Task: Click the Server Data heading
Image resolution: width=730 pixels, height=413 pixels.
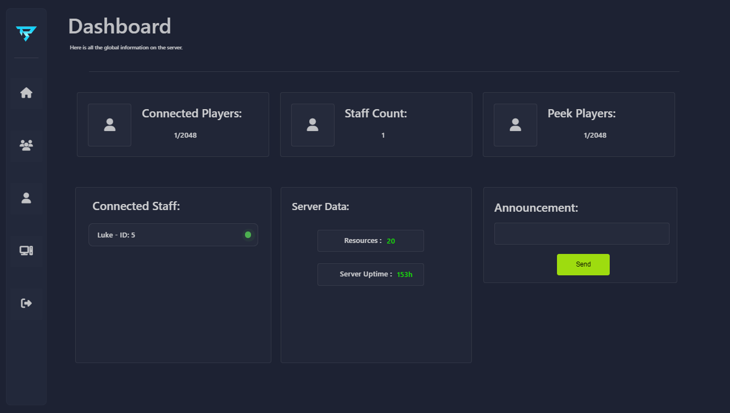Action: tap(320, 207)
